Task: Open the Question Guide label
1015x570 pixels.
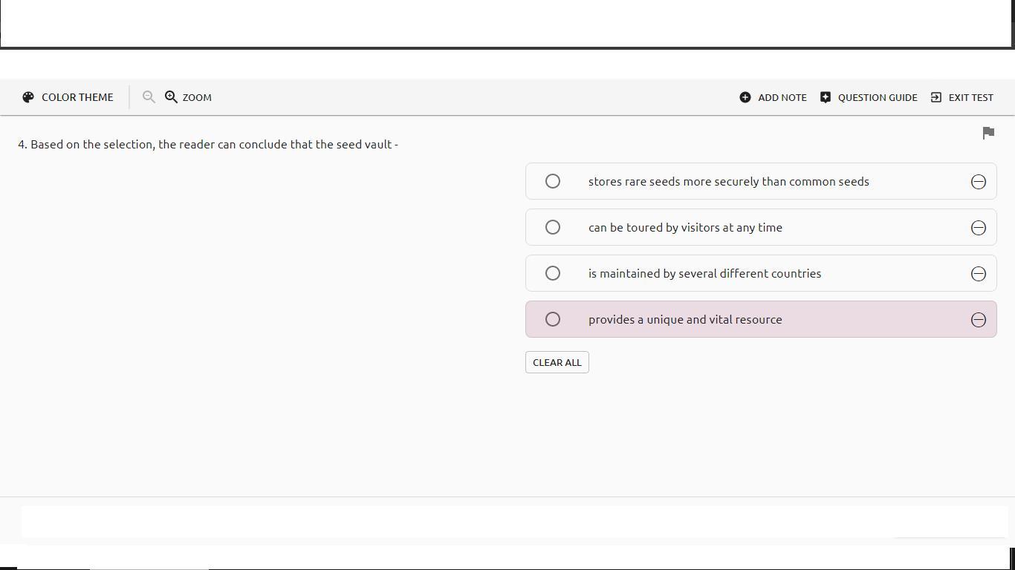Action: pyautogui.click(x=878, y=97)
